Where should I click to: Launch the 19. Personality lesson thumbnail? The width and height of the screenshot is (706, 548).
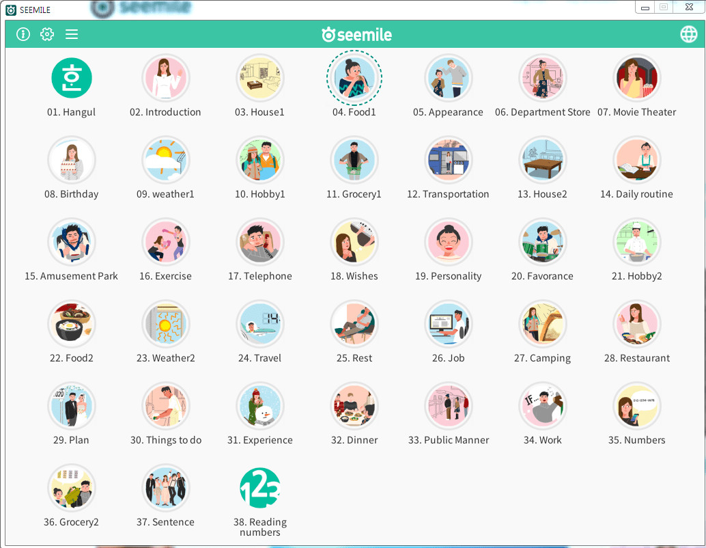pos(449,242)
